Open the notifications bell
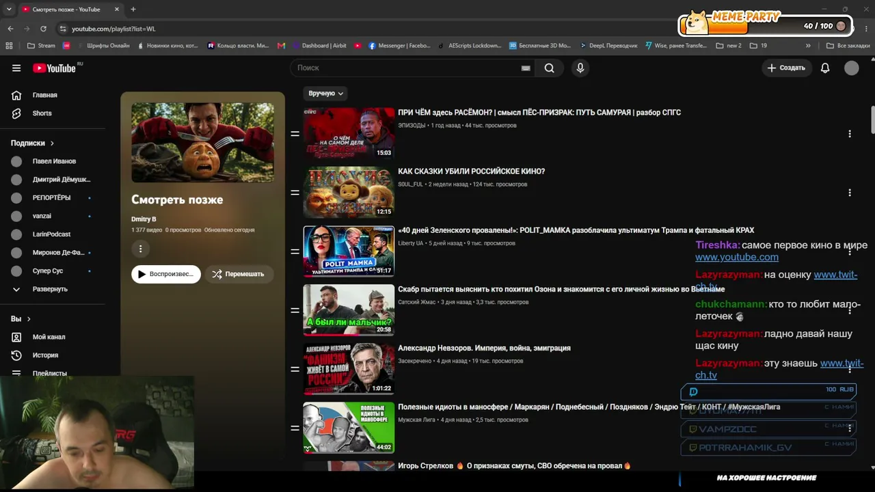Image resolution: width=875 pixels, height=492 pixels. click(825, 68)
